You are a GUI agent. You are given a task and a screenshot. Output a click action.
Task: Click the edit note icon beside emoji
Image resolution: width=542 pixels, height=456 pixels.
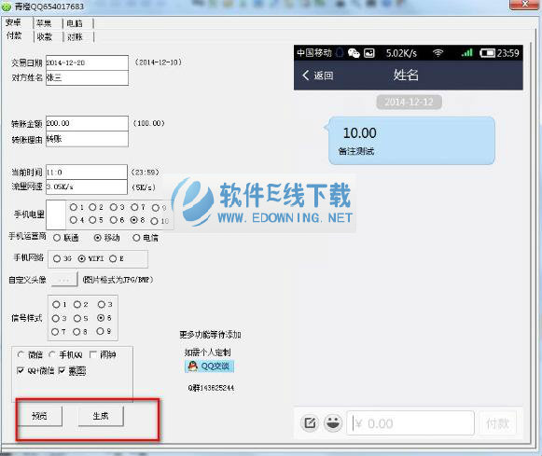click(x=310, y=422)
